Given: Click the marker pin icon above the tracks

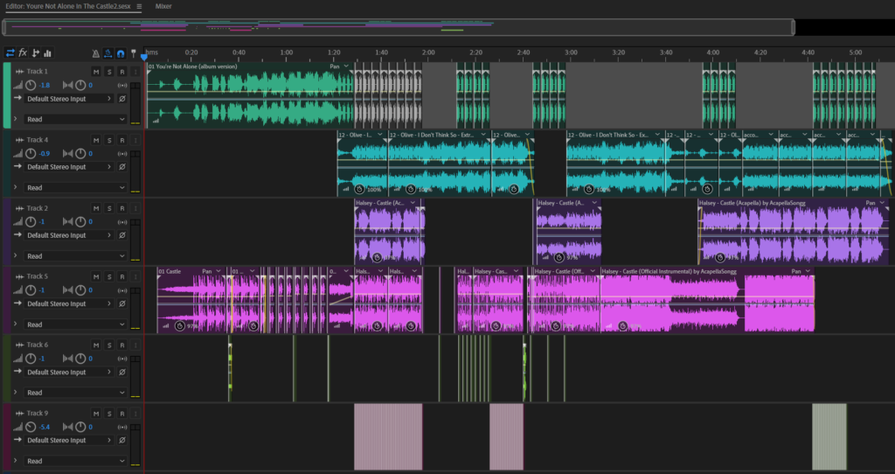Looking at the screenshot, I should point(133,53).
